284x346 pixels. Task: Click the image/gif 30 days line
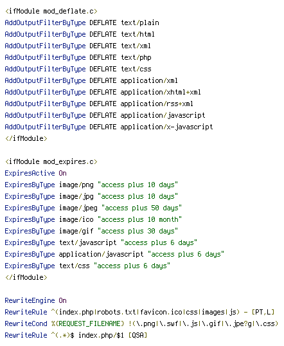91,231
